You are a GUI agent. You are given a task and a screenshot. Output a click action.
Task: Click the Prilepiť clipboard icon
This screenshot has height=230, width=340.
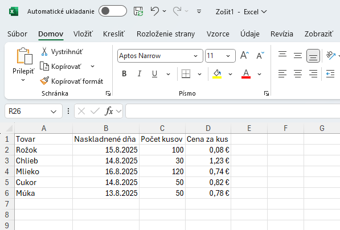tap(24, 56)
